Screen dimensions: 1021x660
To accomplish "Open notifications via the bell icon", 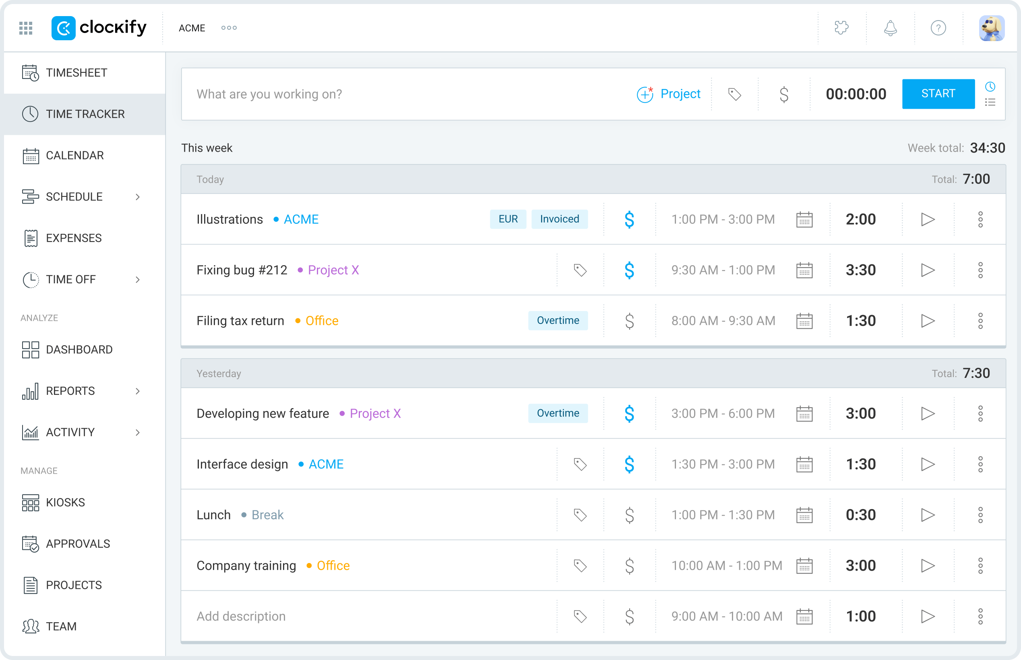I will [x=890, y=27].
